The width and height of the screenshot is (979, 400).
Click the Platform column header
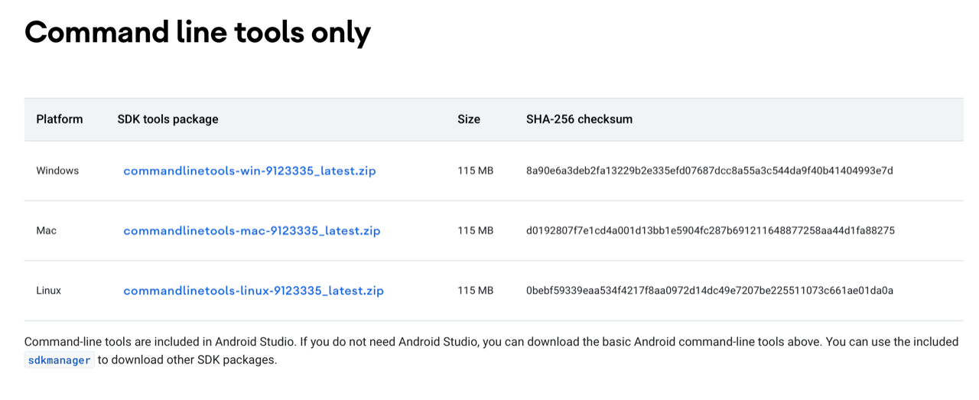coord(60,119)
